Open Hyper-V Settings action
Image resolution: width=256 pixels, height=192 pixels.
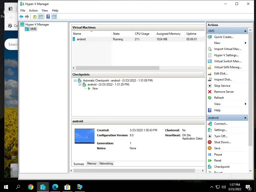click(226, 55)
